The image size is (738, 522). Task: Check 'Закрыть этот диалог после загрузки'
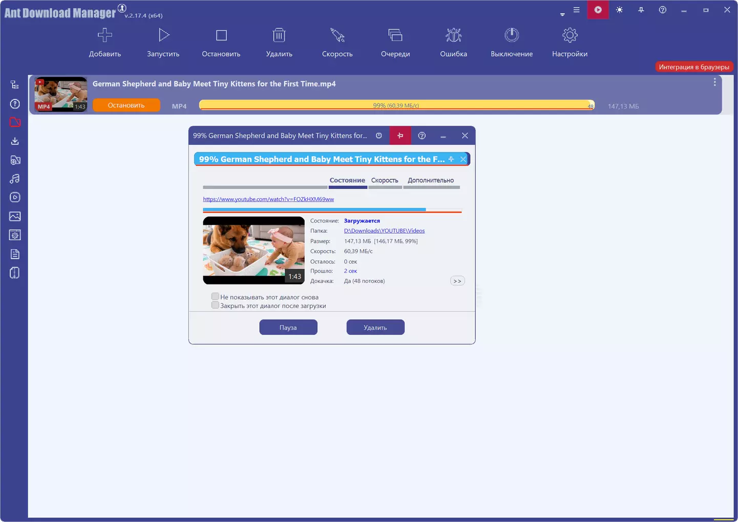[215, 305]
